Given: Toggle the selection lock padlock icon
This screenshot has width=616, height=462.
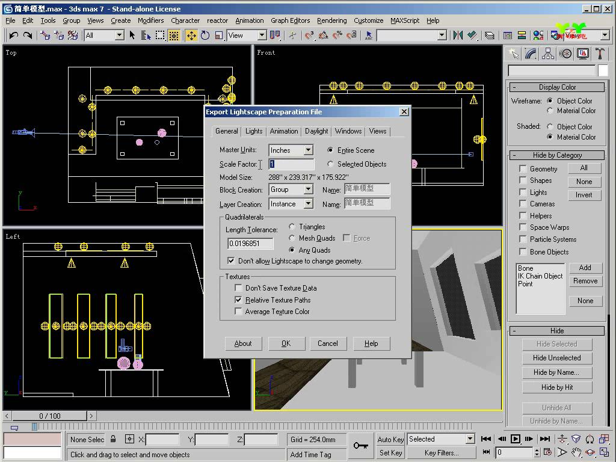Looking at the screenshot, I should click(x=113, y=439).
